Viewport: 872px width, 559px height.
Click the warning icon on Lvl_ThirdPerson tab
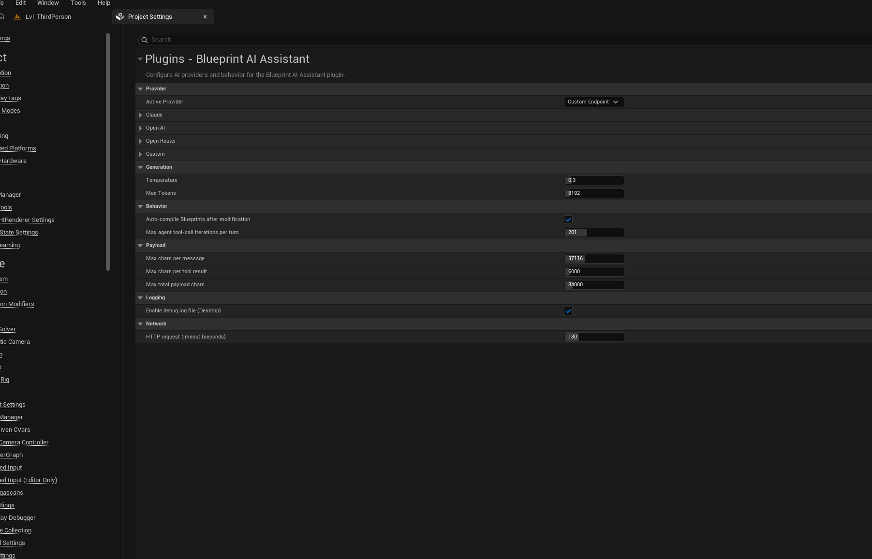(17, 16)
